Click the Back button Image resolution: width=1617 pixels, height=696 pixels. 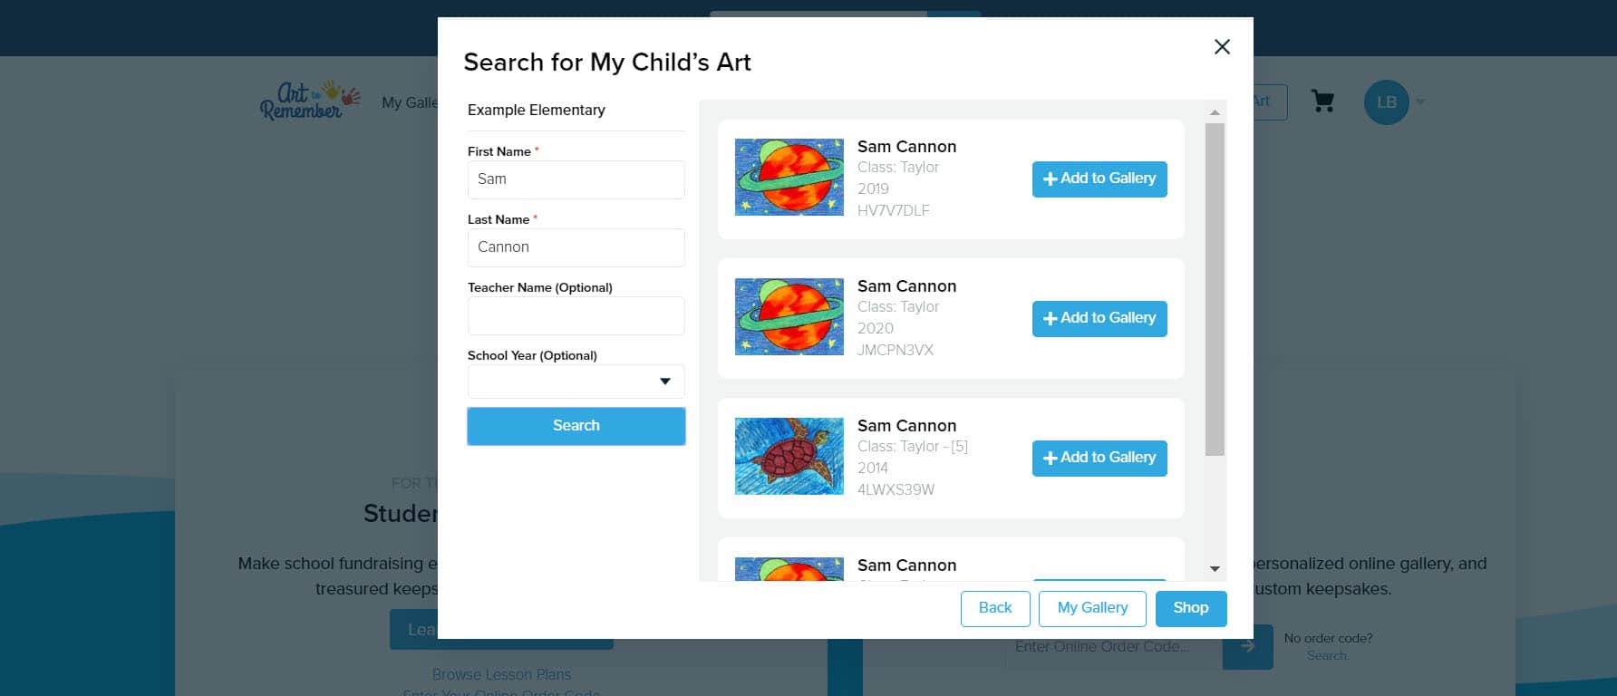[994, 608]
